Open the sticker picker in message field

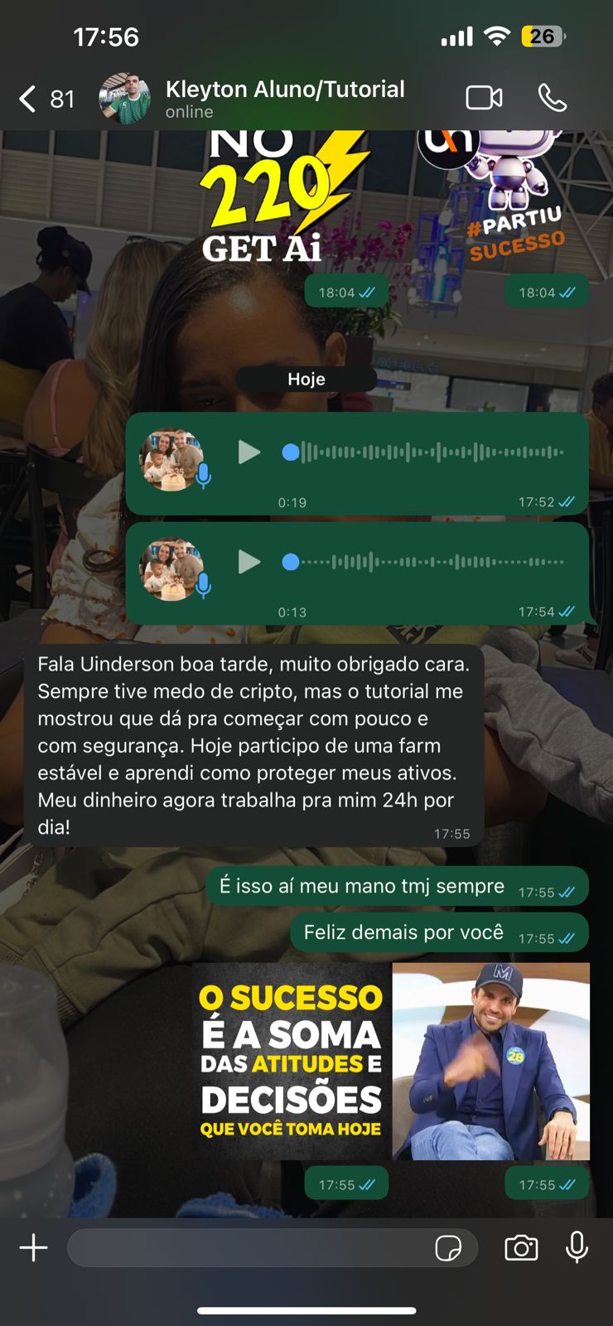click(x=448, y=1247)
